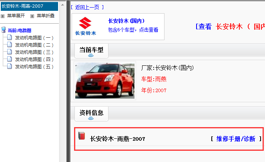
Task: Open 发动机电路图（三）
Action: point(34,52)
